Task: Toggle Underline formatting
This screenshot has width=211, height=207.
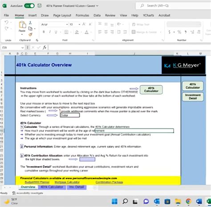Action: pos(56,32)
